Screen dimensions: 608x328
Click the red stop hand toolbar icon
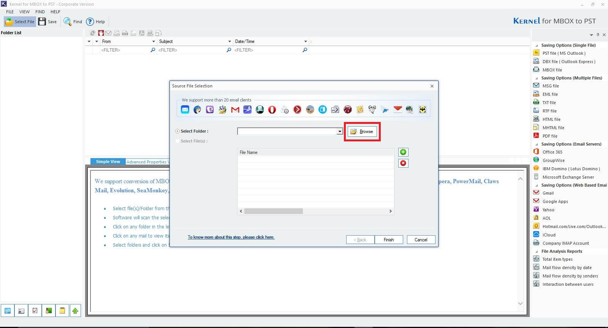pos(101,33)
